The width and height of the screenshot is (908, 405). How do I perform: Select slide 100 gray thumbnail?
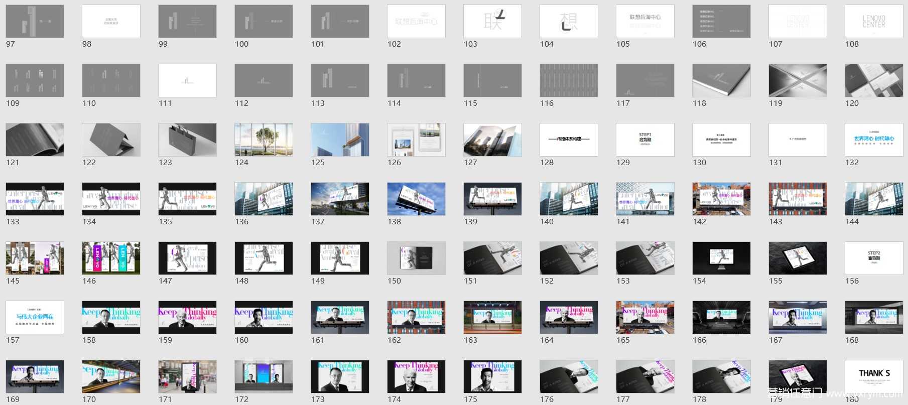[264, 22]
